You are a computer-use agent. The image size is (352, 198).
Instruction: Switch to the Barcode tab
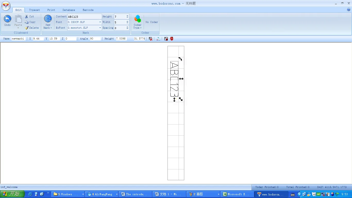click(x=88, y=10)
